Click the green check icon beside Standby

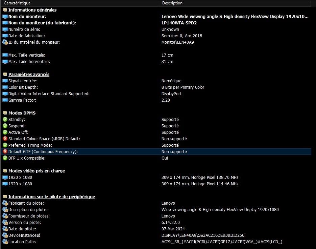(x=5, y=119)
